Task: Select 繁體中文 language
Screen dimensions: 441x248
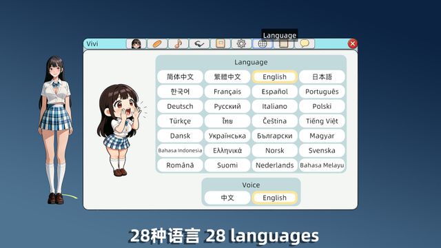Action: 227,76
